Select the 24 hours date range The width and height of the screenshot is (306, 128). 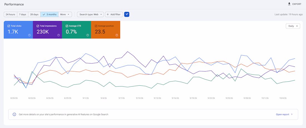tap(10, 14)
